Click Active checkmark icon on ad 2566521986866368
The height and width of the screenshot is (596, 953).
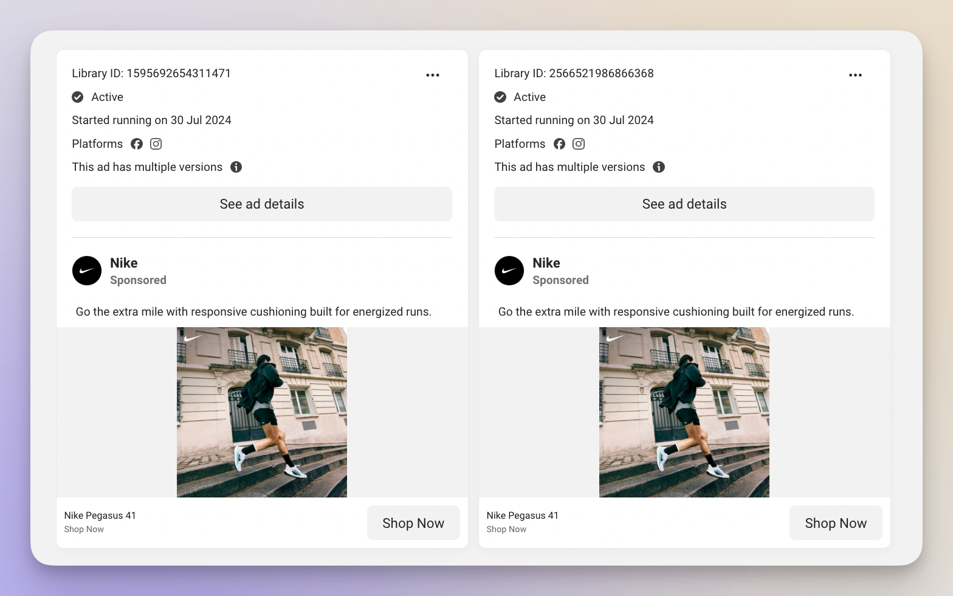[x=500, y=97]
